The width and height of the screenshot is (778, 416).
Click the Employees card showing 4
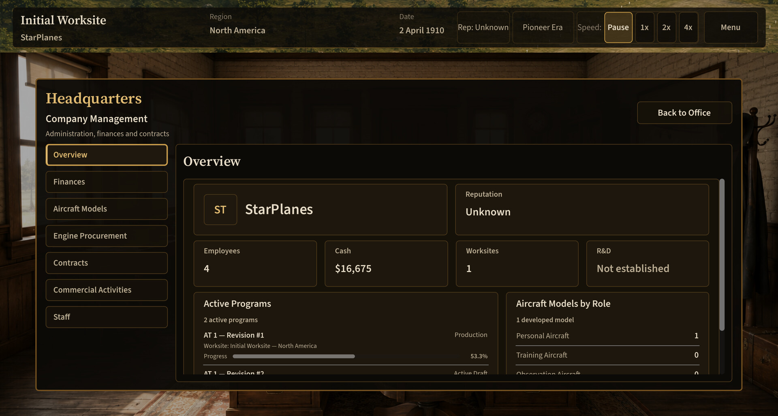coord(255,264)
